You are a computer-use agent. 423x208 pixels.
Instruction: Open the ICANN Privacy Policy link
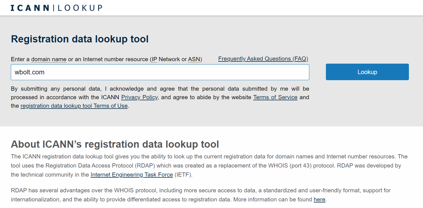[x=139, y=97]
